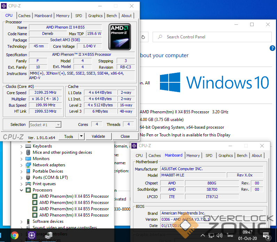Click the blue help question mark icon
Viewport: 277px width, 242px height.
tap(272, 48)
